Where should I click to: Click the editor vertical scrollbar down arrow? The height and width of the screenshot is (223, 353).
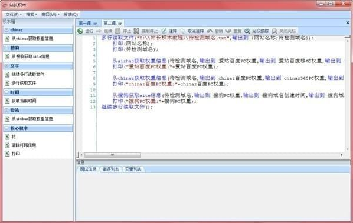tap(348, 149)
